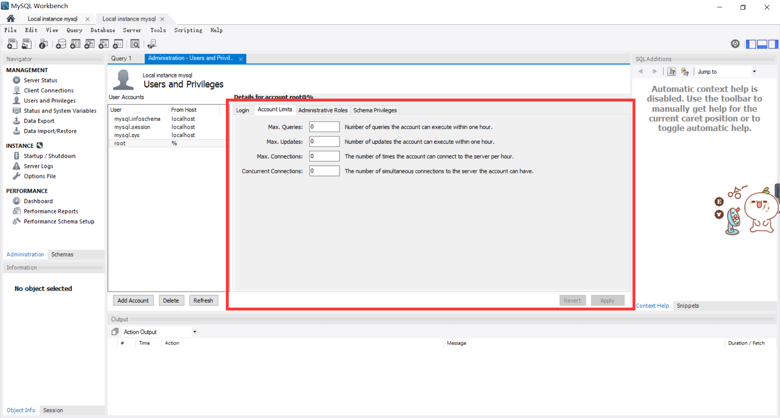Switch to the Schema Privileges tab
Viewport: 780px width, 418px height.
click(x=375, y=110)
